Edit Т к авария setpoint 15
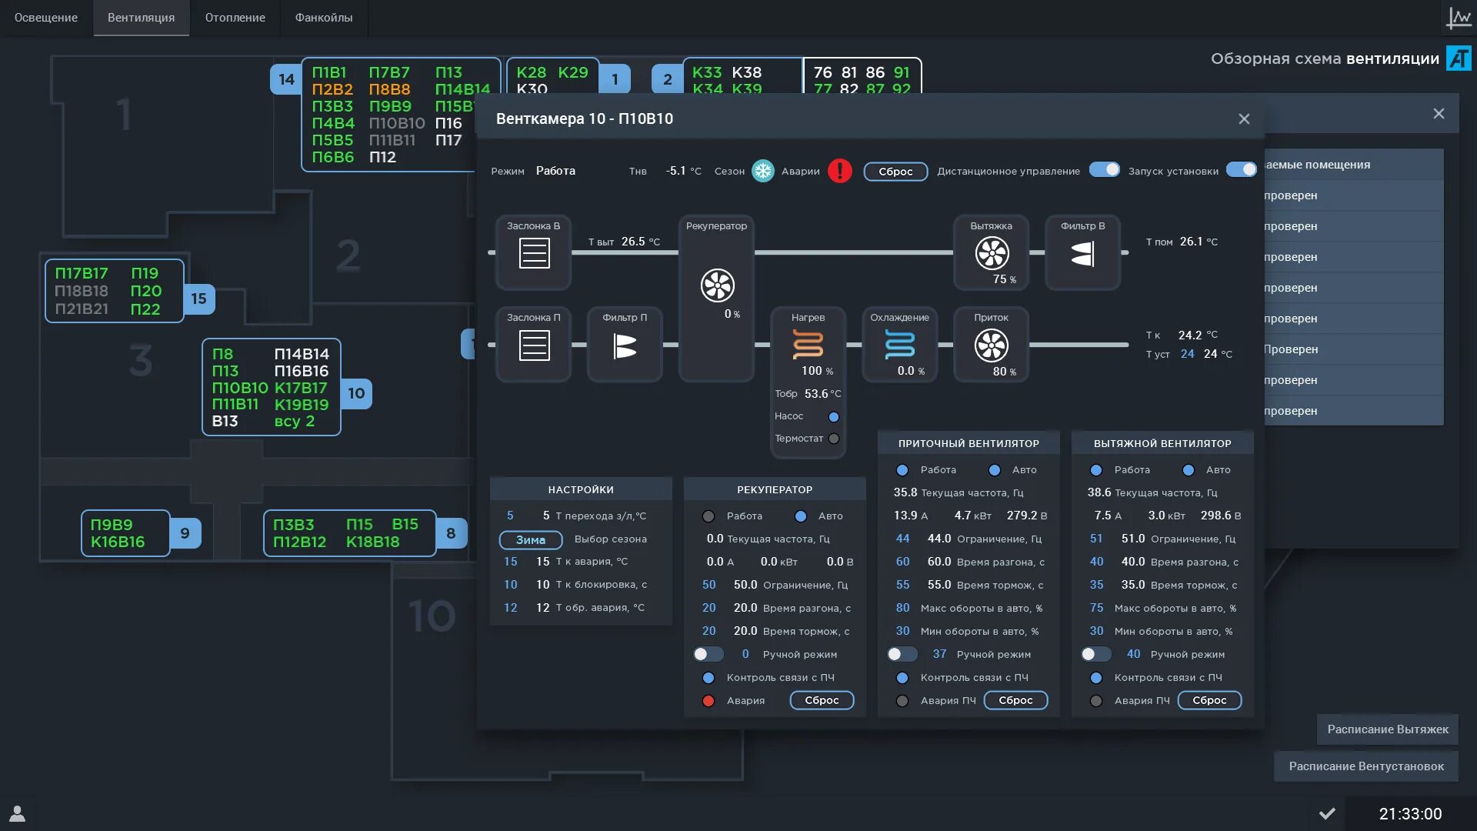 [511, 562]
